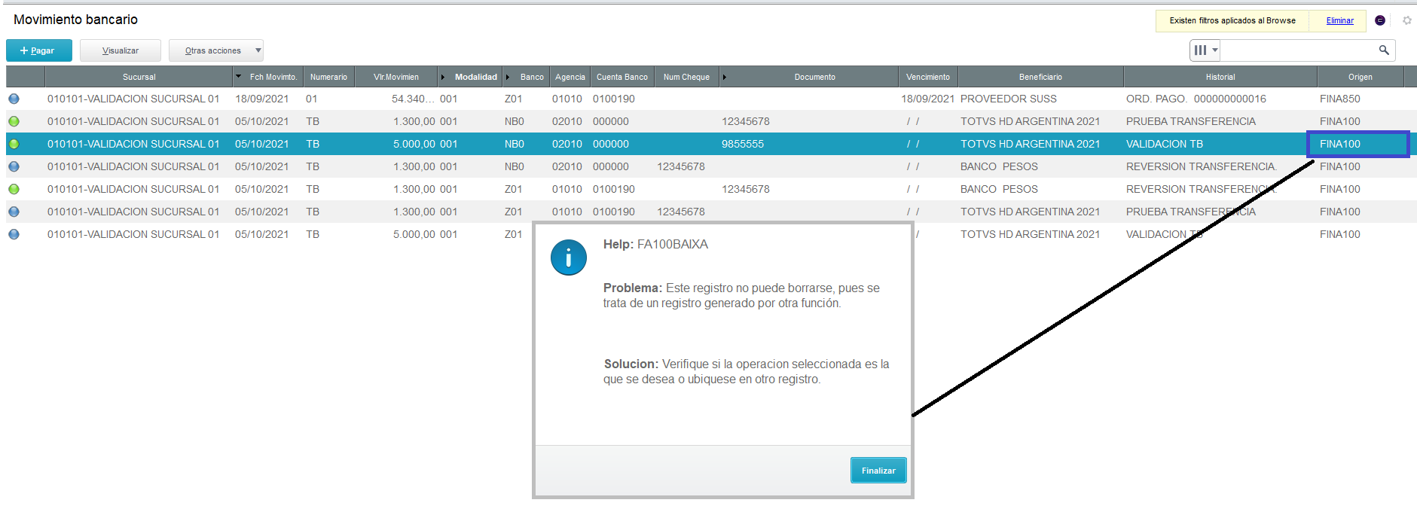Viewport: 1417px width, 512px height.
Task: Click the magnifier search icon
Action: [1384, 50]
